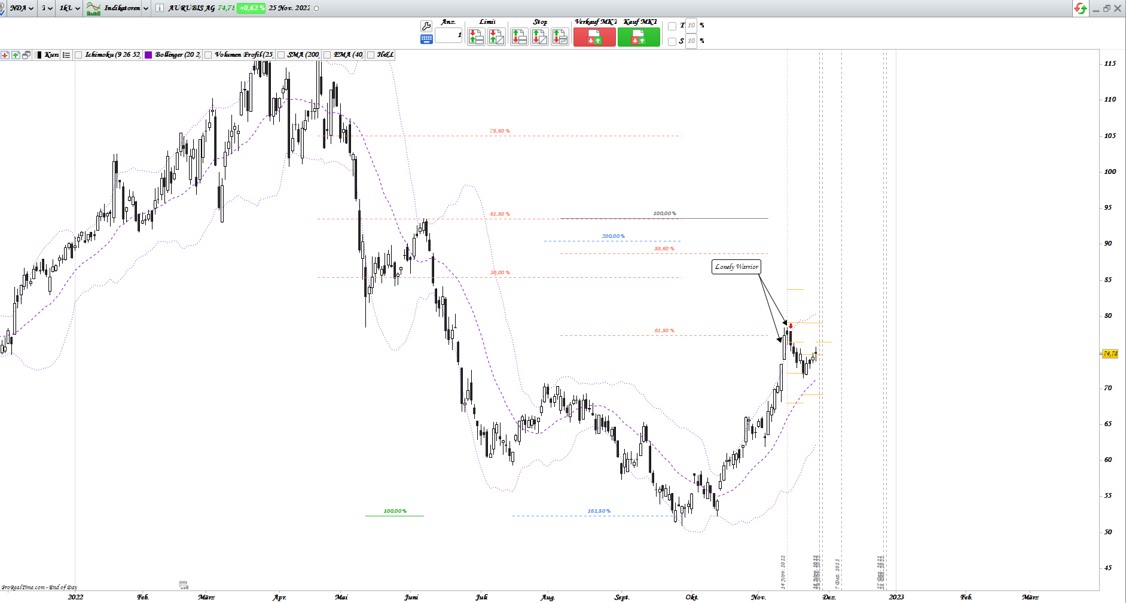Click the Lonely Warrior annotation box

coord(737,267)
